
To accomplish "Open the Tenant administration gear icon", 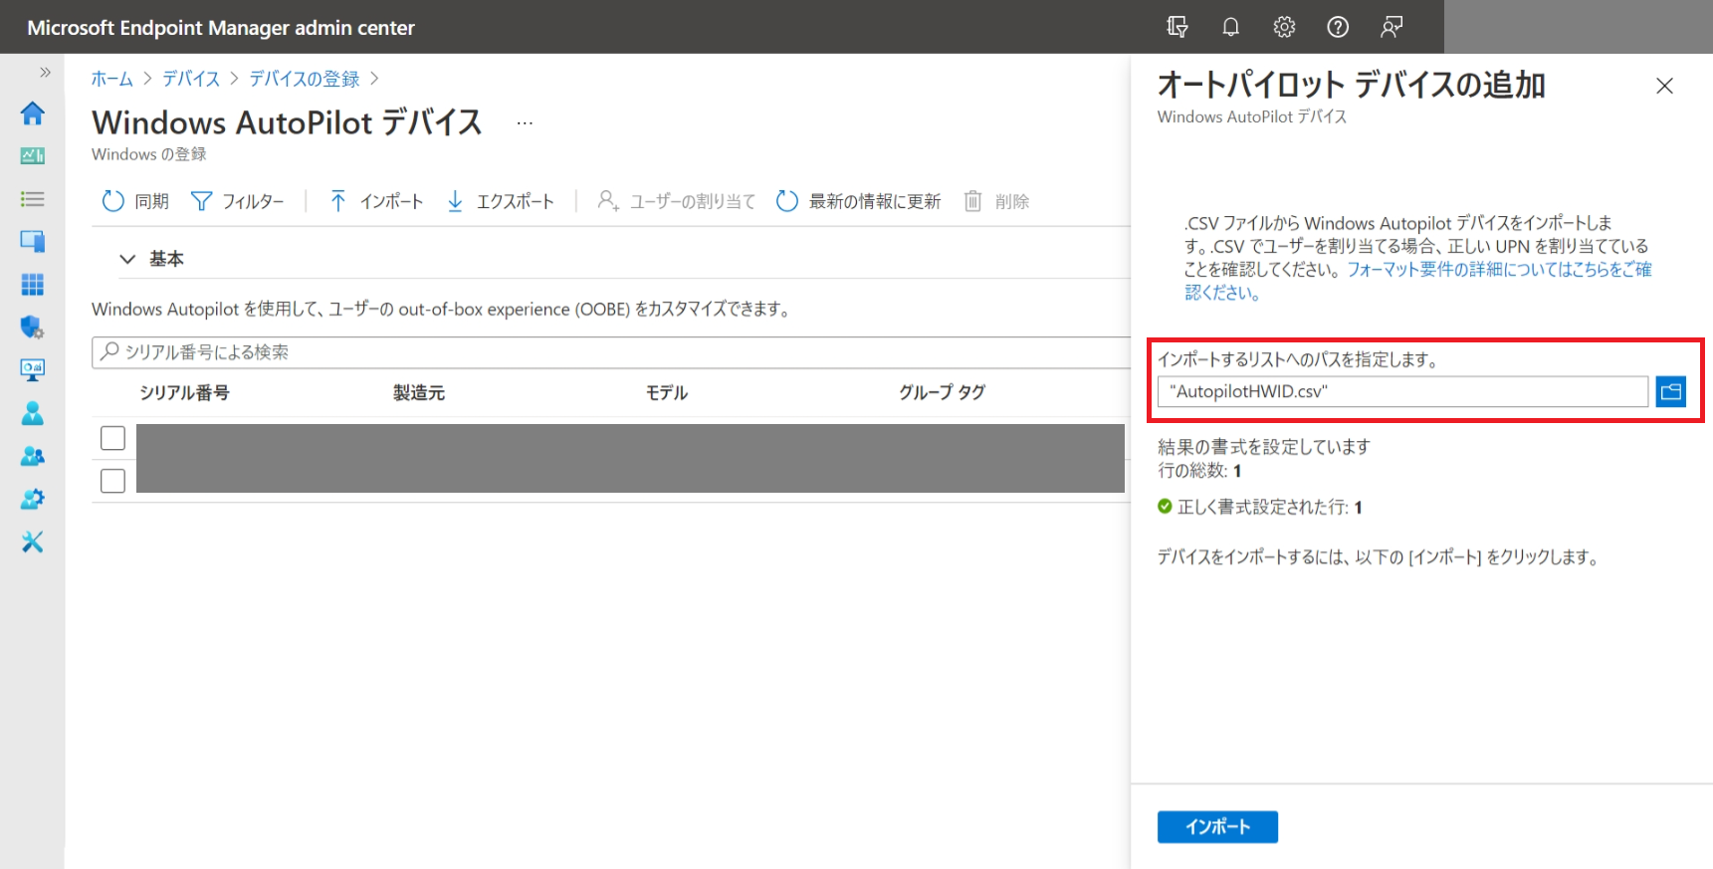I will coord(32,499).
